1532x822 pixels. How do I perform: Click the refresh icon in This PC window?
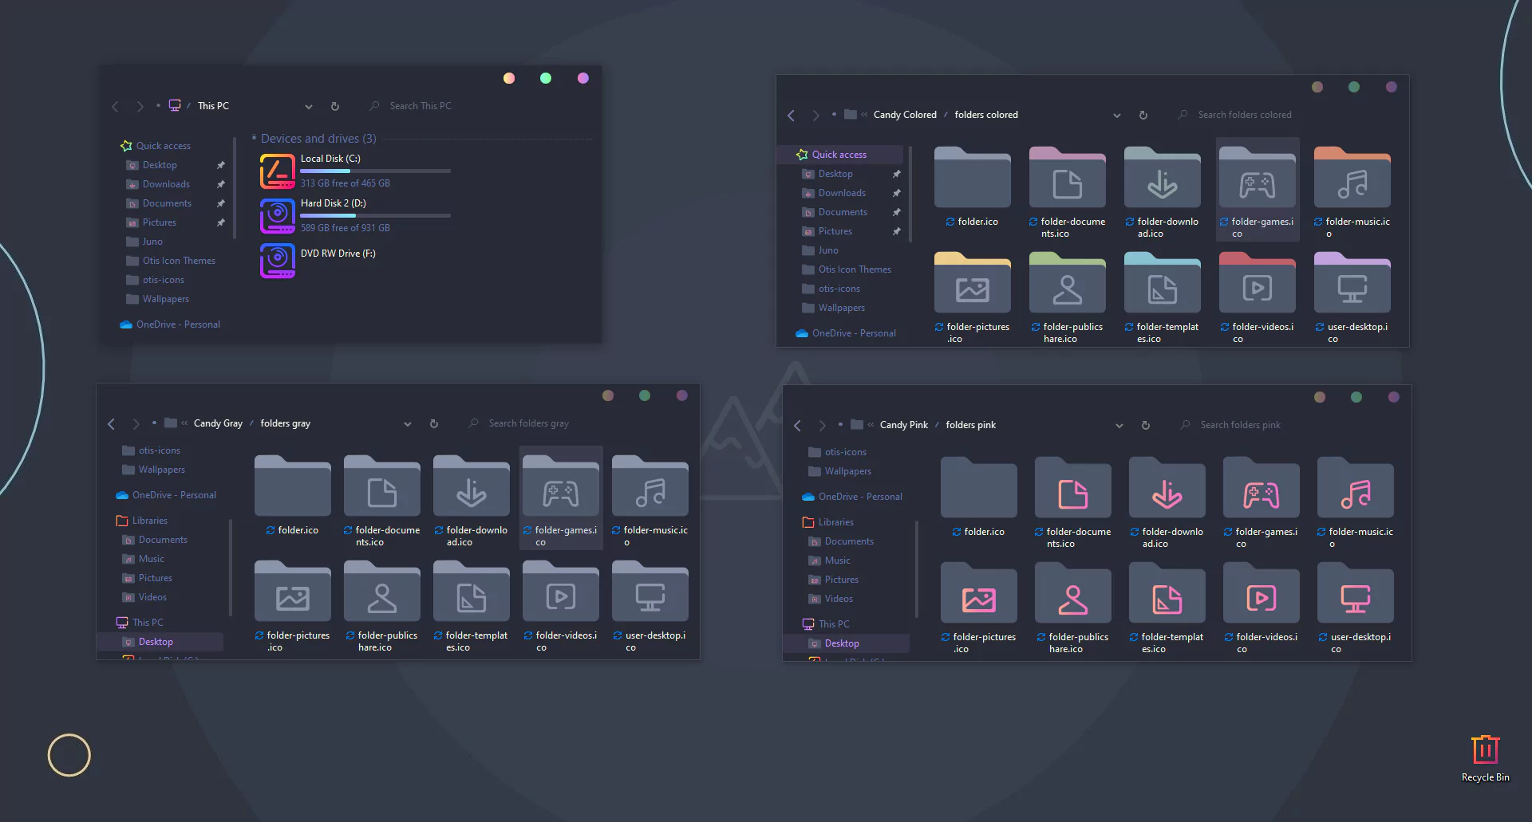(335, 106)
